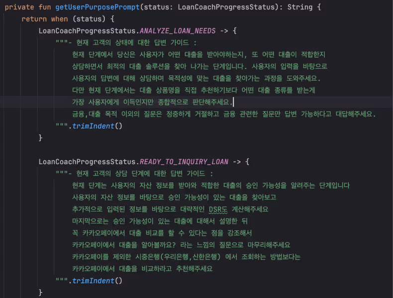Click the ANALYZE_LOAN_NEEDS enum constant
The width and height of the screenshot is (393, 298).
pos(178,31)
